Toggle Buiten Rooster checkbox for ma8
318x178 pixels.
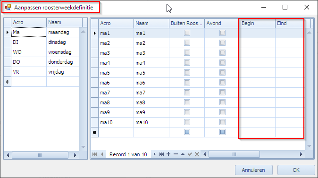[x=187, y=102]
